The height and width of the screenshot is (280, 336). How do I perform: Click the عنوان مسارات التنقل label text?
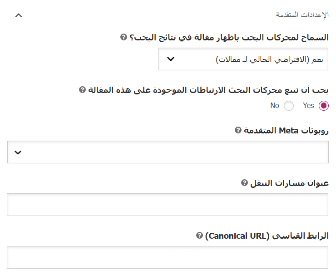[290, 183]
